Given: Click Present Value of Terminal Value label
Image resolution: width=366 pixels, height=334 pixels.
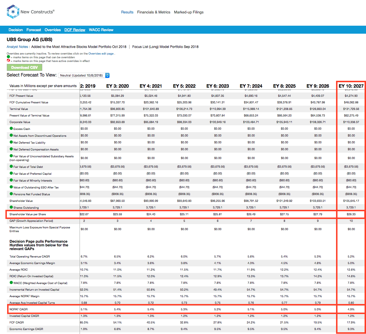Looking at the screenshot, I should click(29, 115).
